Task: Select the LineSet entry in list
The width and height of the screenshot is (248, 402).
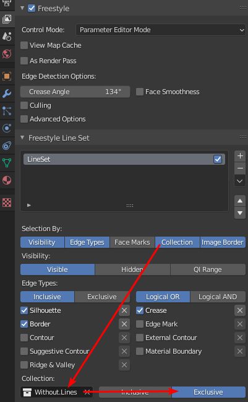Action: coord(124,159)
